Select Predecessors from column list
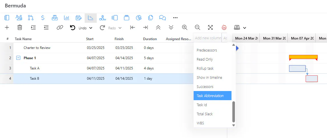This screenshot has width=327, height=138. [x=212, y=50]
